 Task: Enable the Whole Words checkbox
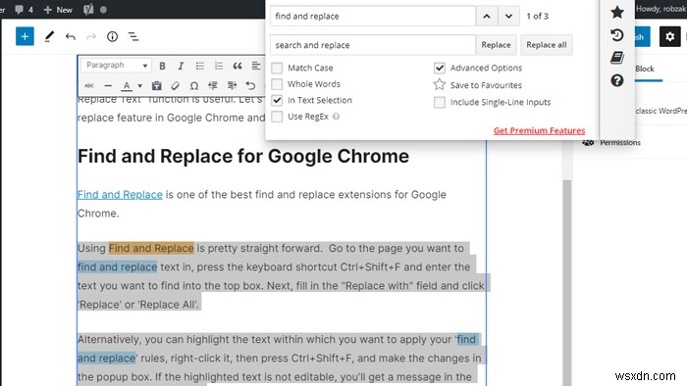(277, 84)
